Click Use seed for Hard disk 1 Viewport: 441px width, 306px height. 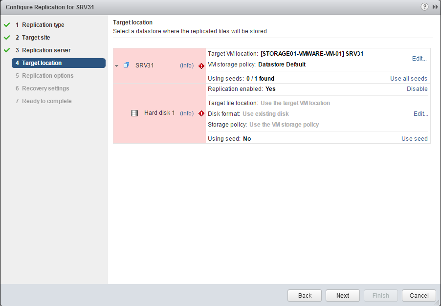414,139
